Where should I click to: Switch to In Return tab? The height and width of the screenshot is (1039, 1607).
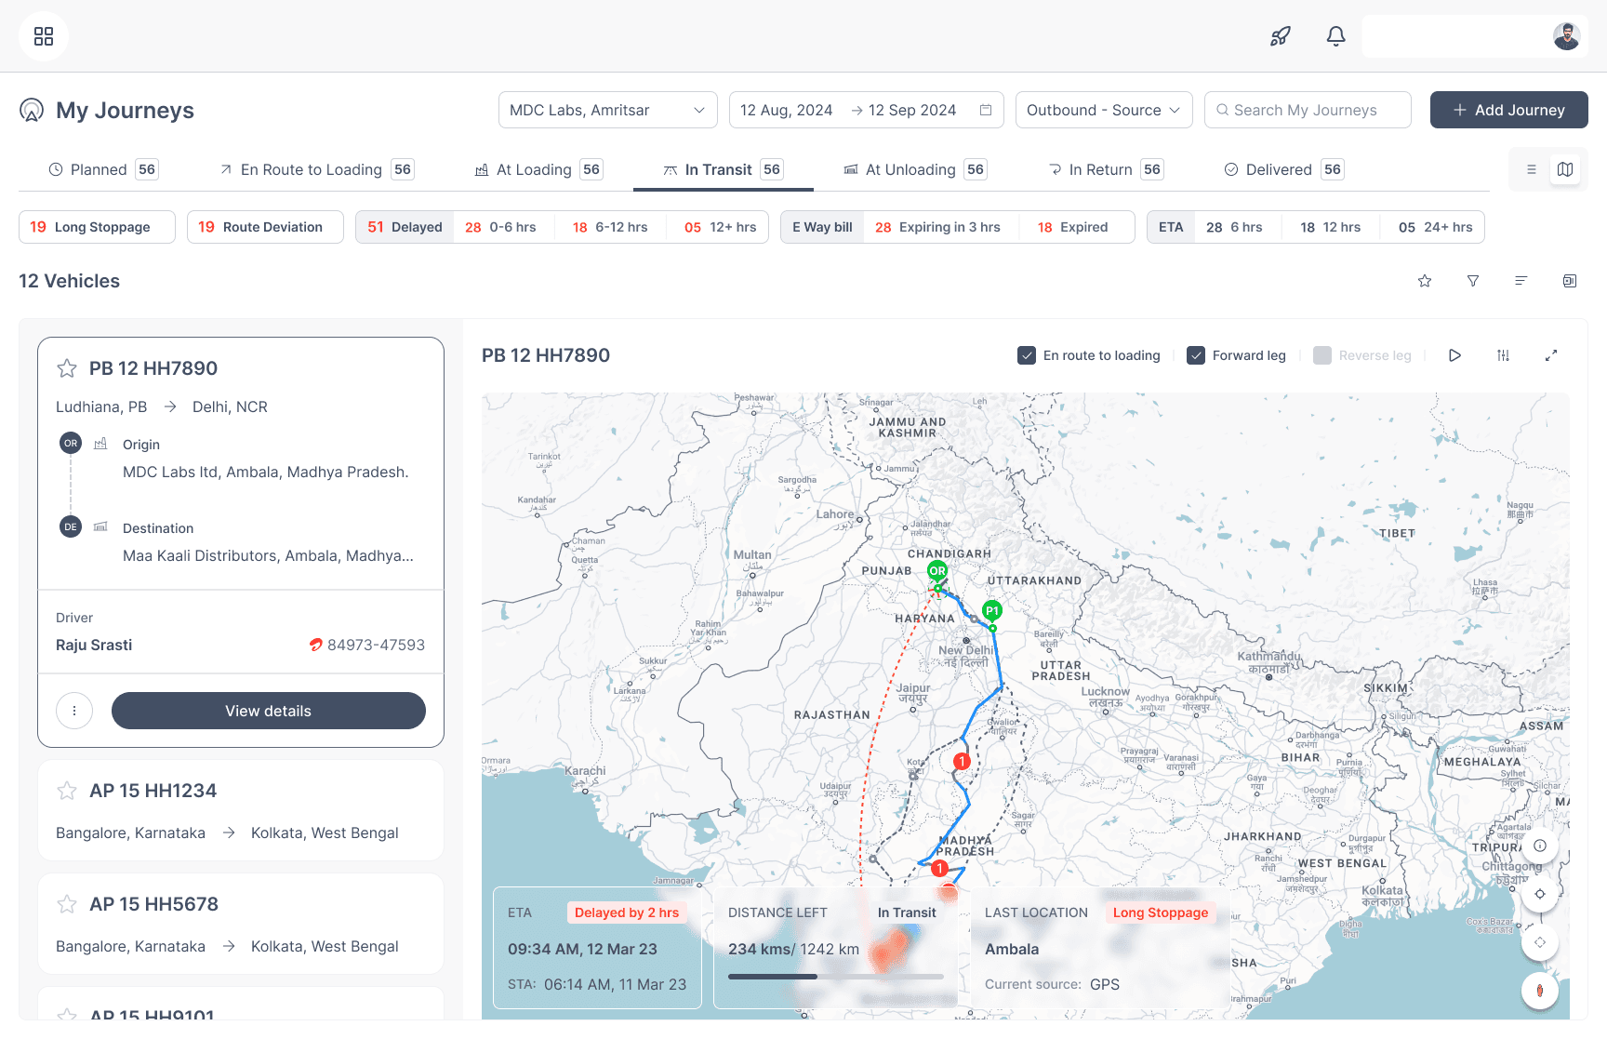click(x=1105, y=169)
